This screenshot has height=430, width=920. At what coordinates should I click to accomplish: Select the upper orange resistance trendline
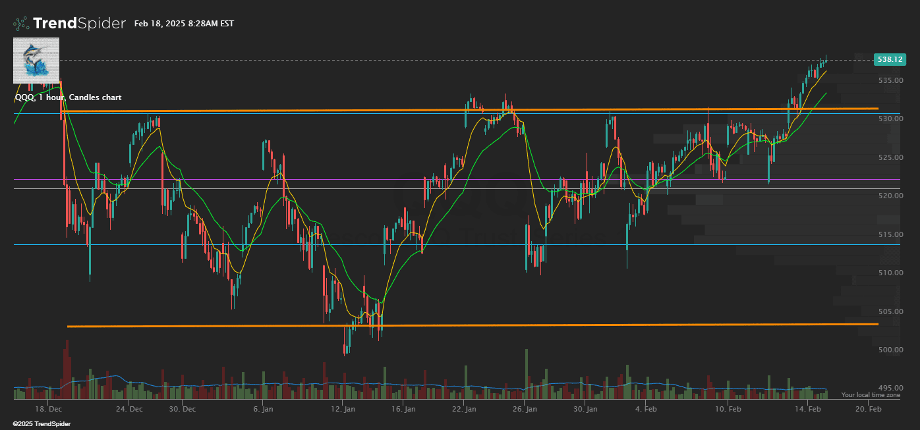click(x=469, y=110)
